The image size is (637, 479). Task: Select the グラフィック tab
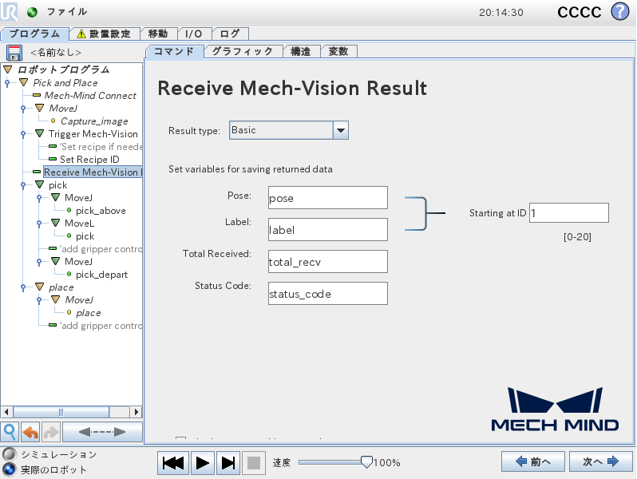(243, 52)
